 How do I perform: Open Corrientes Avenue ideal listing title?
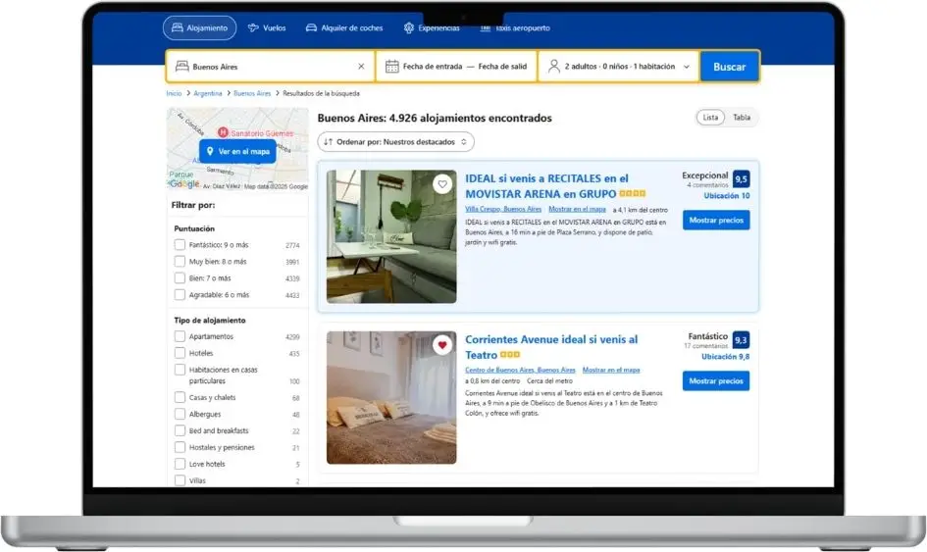[x=551, y=347]
